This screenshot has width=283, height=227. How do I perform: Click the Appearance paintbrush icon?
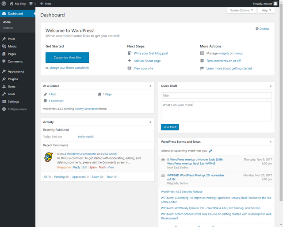4,71
